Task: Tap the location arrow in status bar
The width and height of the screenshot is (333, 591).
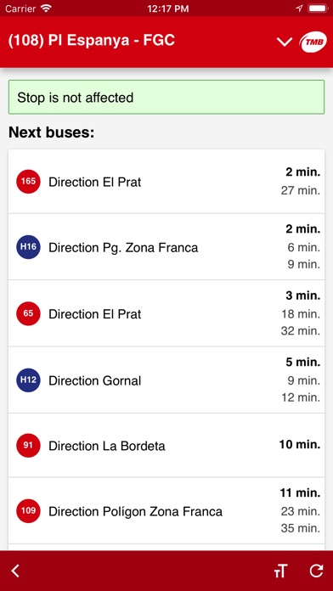Action: (x=299, y=8)
